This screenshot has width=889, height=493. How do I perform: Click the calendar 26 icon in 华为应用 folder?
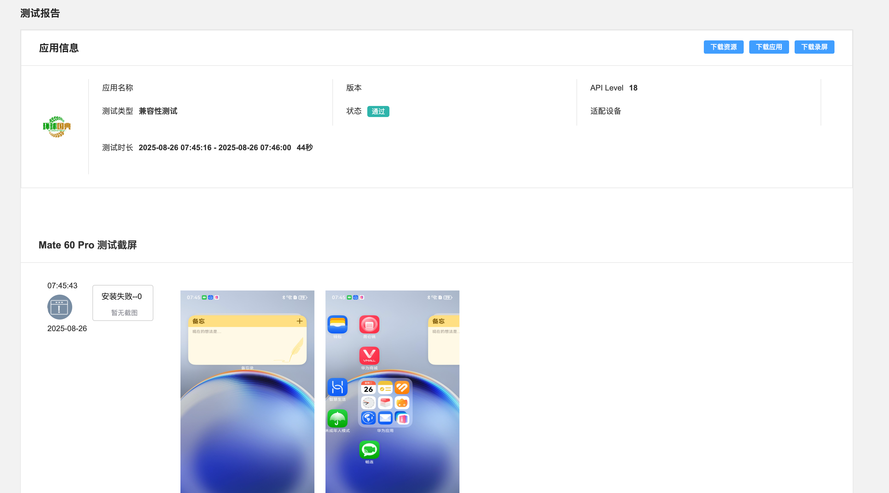point(368,387)
